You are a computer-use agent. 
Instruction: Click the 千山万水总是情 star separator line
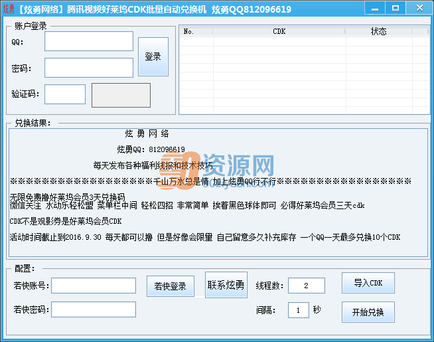click(x=210, y=181)
